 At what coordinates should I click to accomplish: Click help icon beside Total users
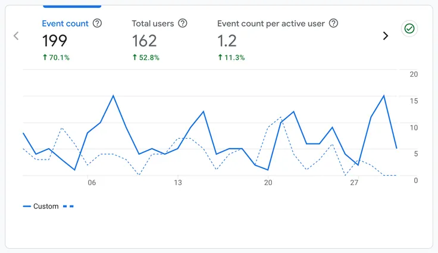tap(183, 24)
